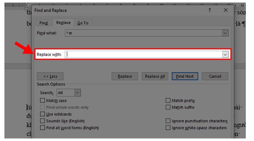Screen dimensions: 254x141
Task: Close the Find and Replace dialog
Action: [x=226, y=10]
